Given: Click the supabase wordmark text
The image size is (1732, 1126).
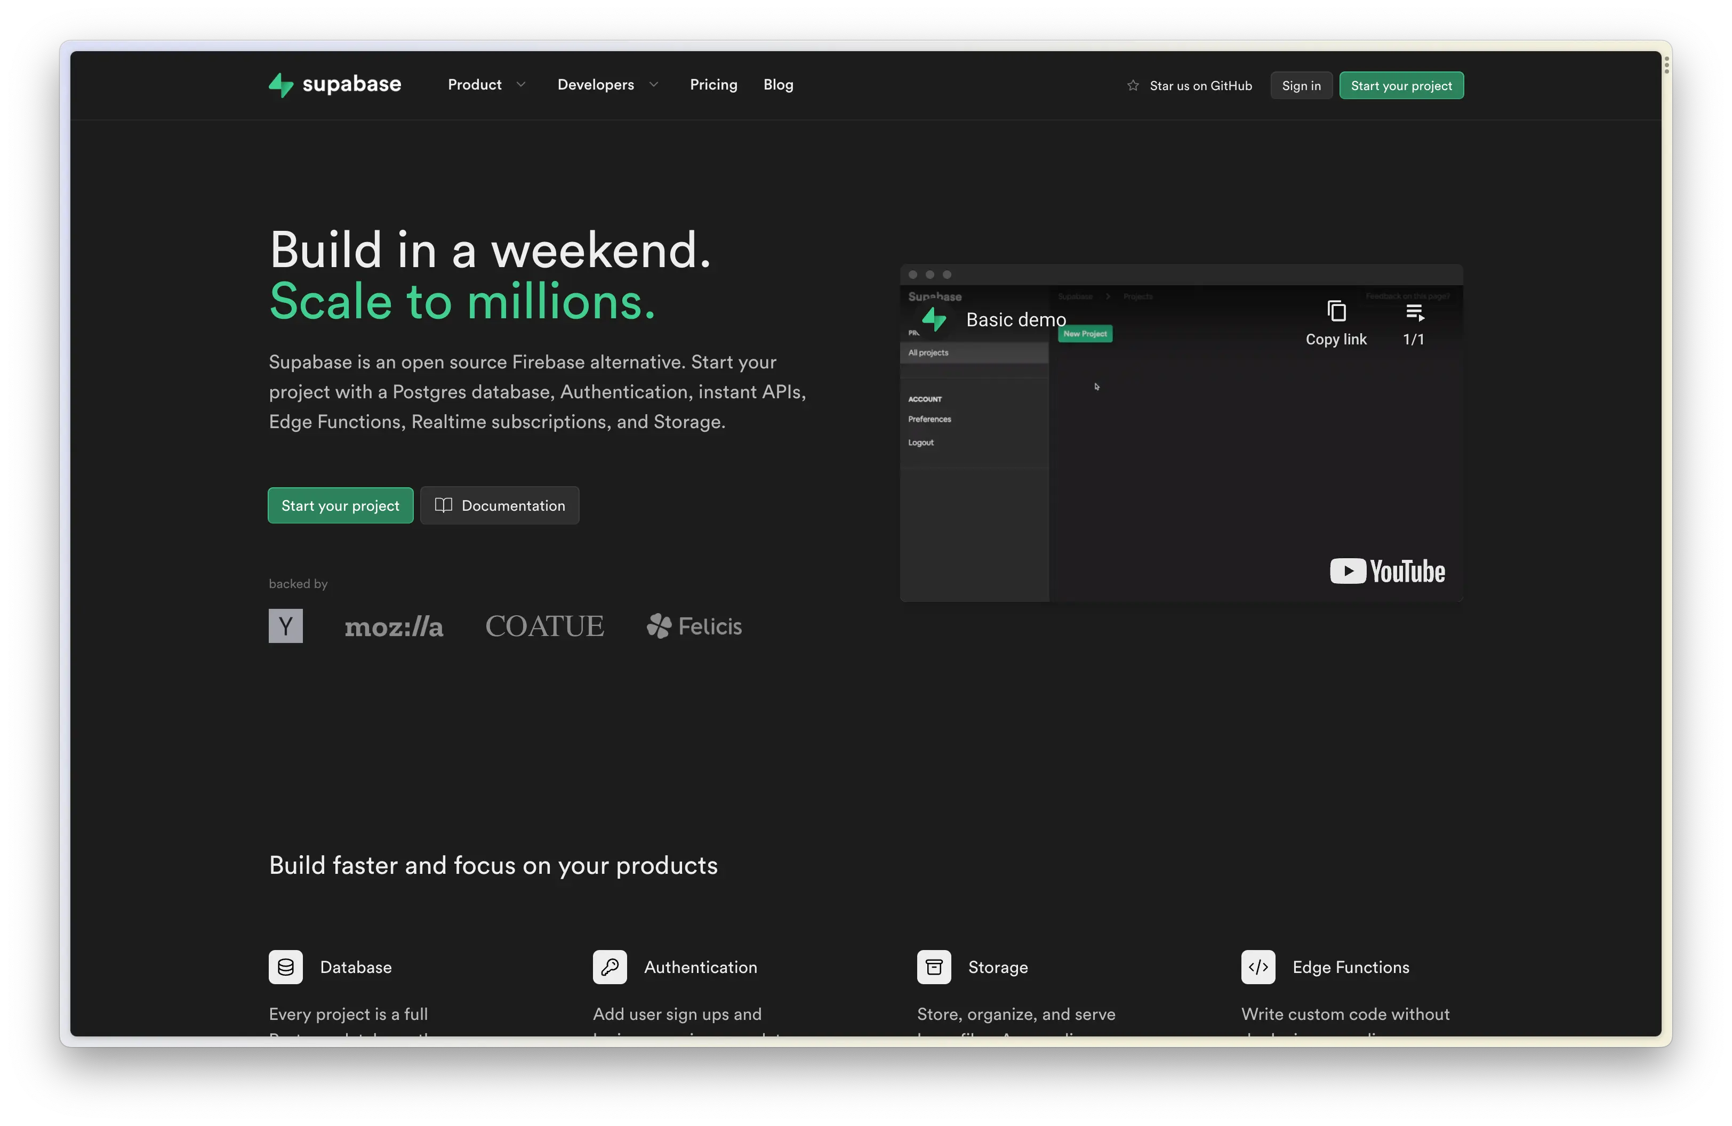Looking at the screenshot, I should (351, 84).
